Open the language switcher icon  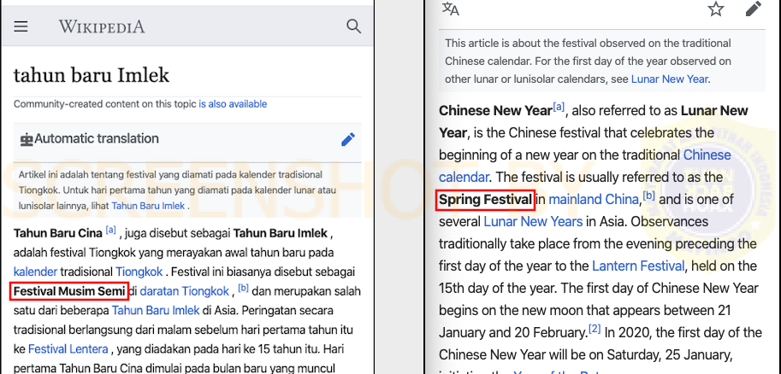[450, 9]
